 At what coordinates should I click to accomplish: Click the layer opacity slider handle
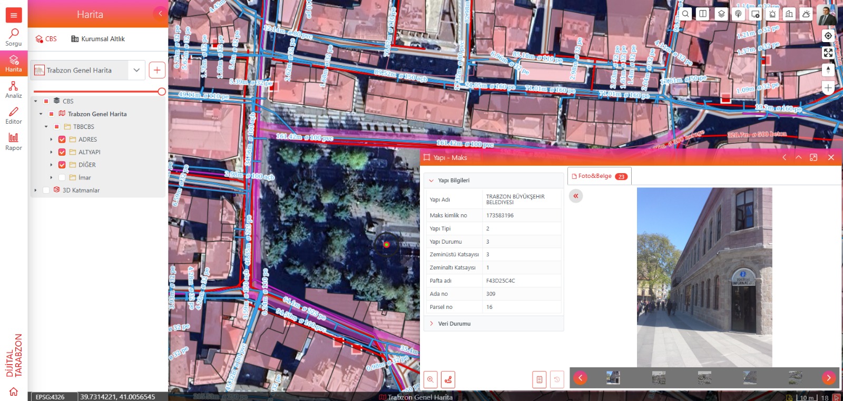point(162,92)
